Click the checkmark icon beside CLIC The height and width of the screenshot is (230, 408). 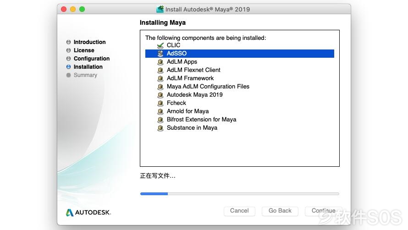click(x=160, y=45)
